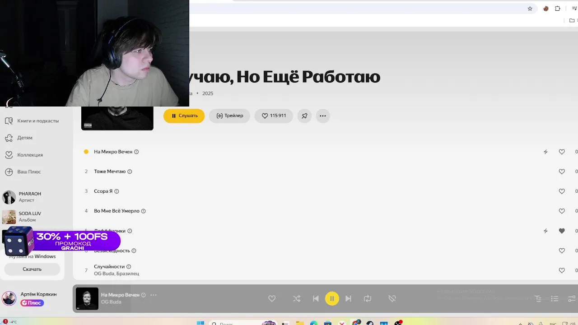
Task: Open the info icon next to На Микро Вечен row
Action: pos(136,152)
